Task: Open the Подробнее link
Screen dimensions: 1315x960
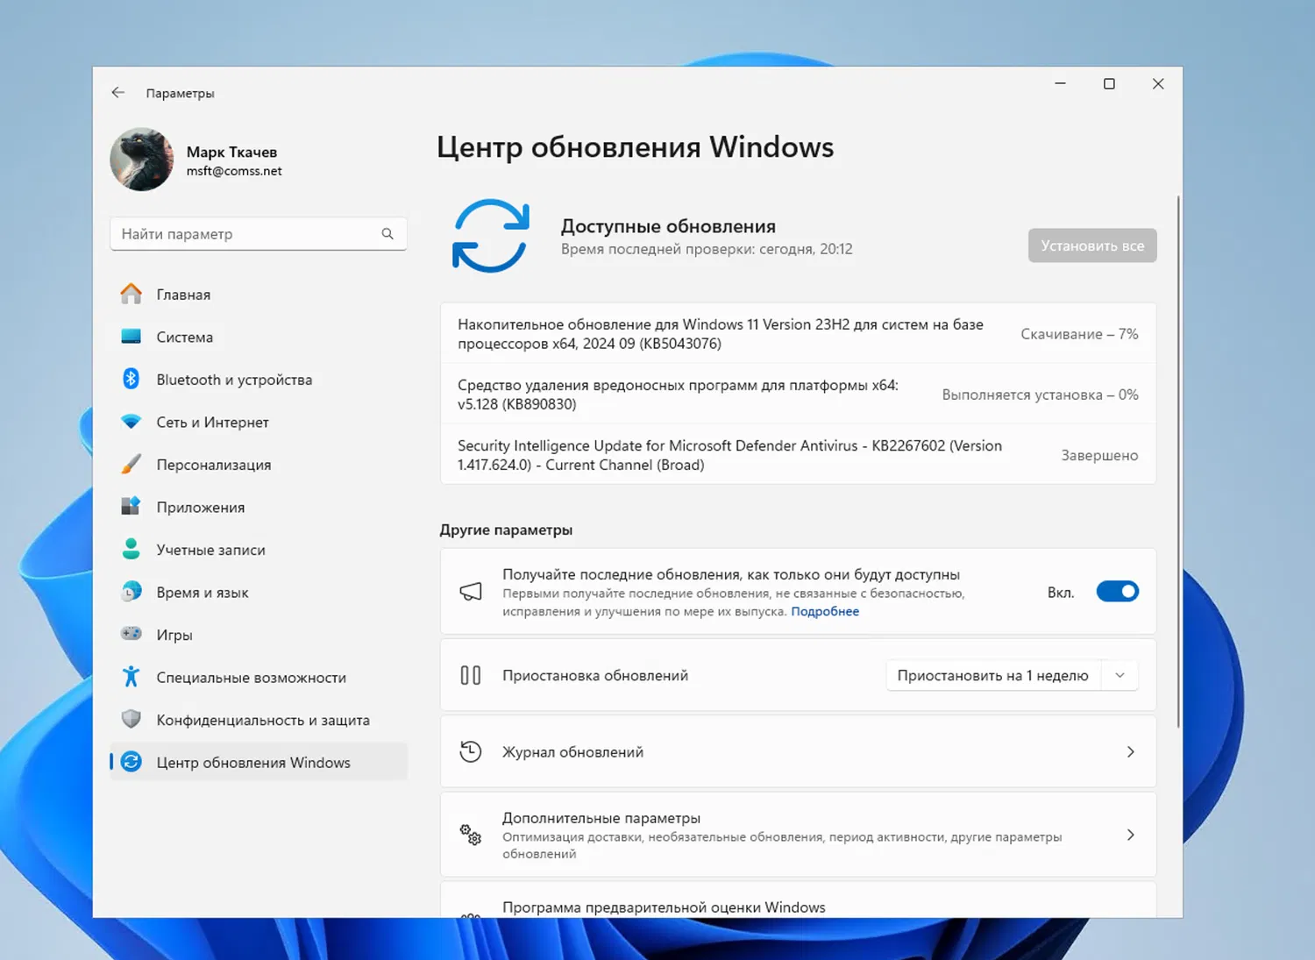Action: (x=825, y=611)
